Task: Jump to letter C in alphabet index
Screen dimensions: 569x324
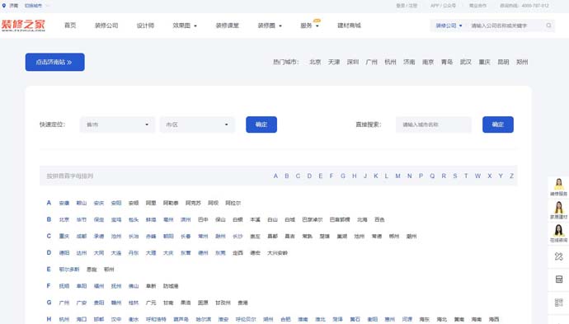Action: pos(298,176)
